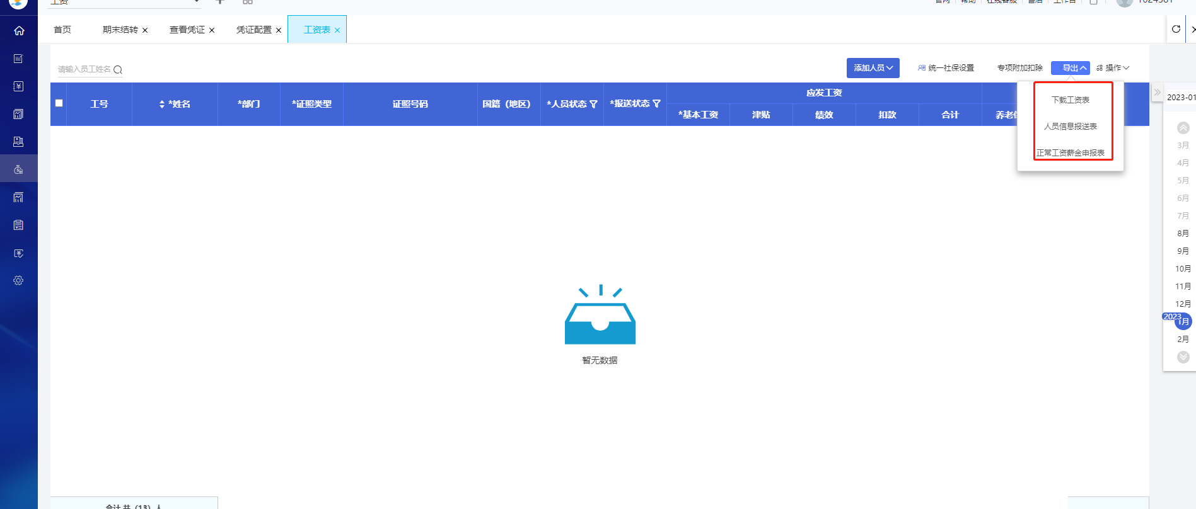Expand the 添加人员 dropdown
This screenshot has width=1196, height=509.
click(x=873, y=68)
